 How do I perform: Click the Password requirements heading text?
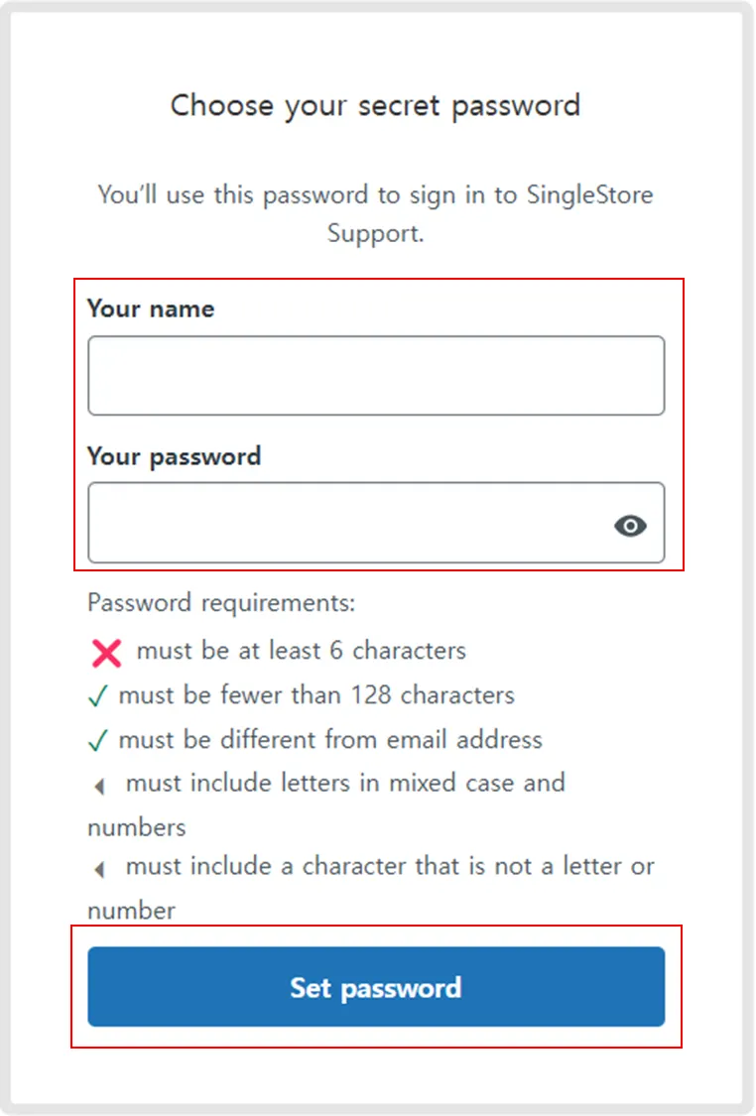point(221,603)
